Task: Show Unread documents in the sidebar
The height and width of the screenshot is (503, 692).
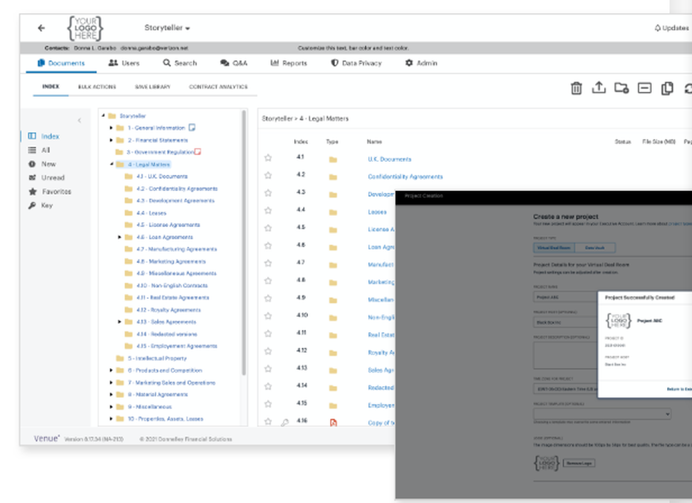Action: [x=53, y=178]
